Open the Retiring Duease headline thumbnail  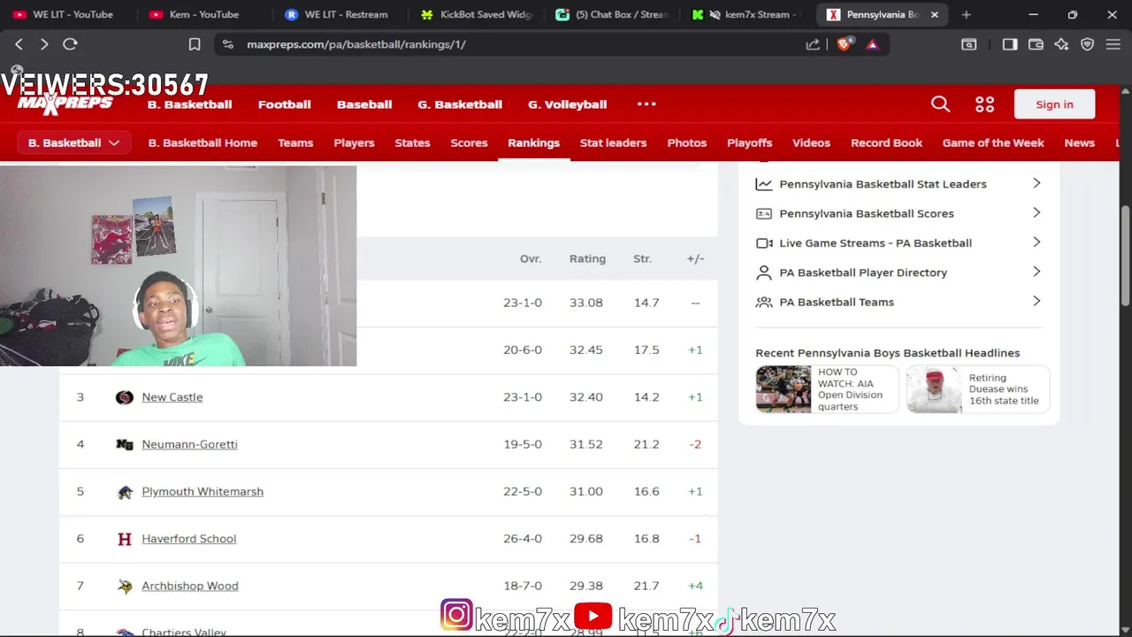point(935,389)
